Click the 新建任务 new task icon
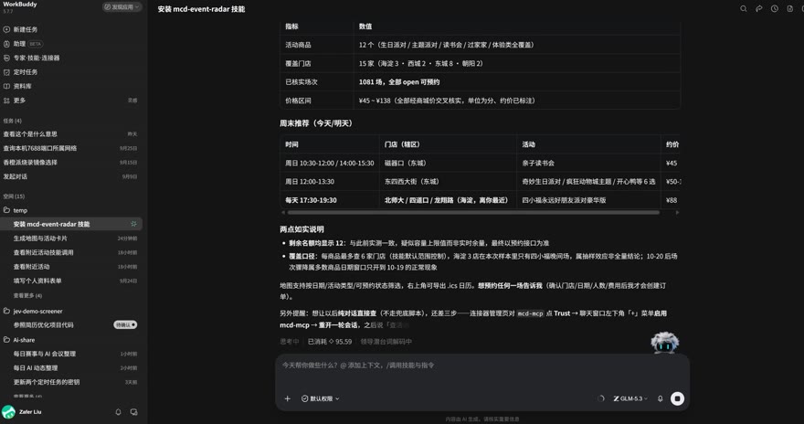The width and height of the screenshot is (804, 424). tap(6, 30)
